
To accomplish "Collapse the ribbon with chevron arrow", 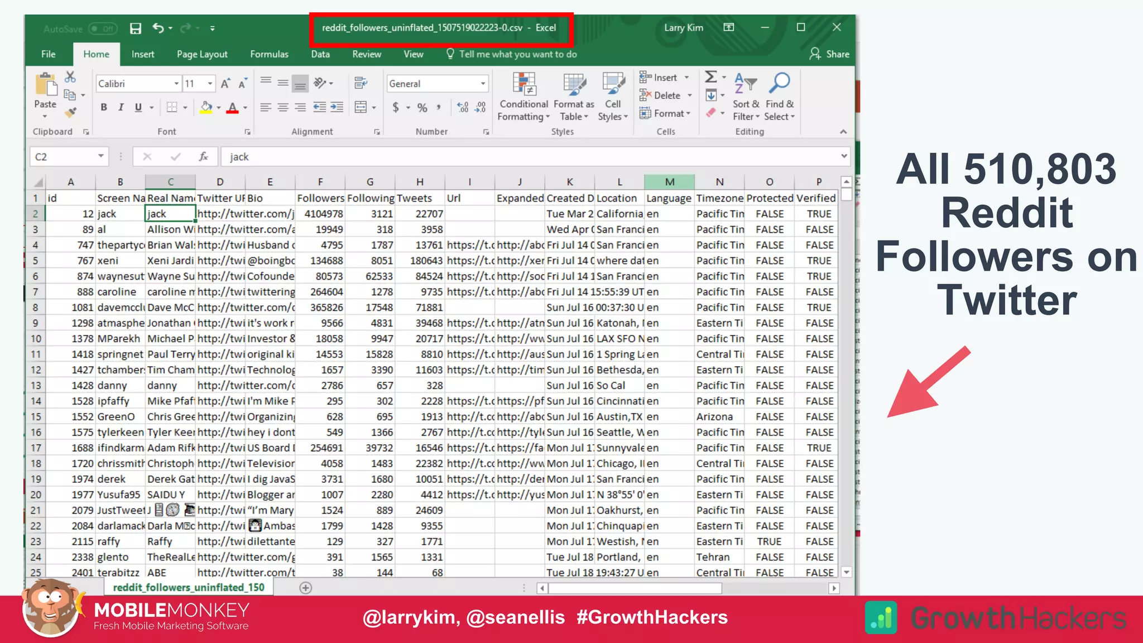I will coord(843,132).
